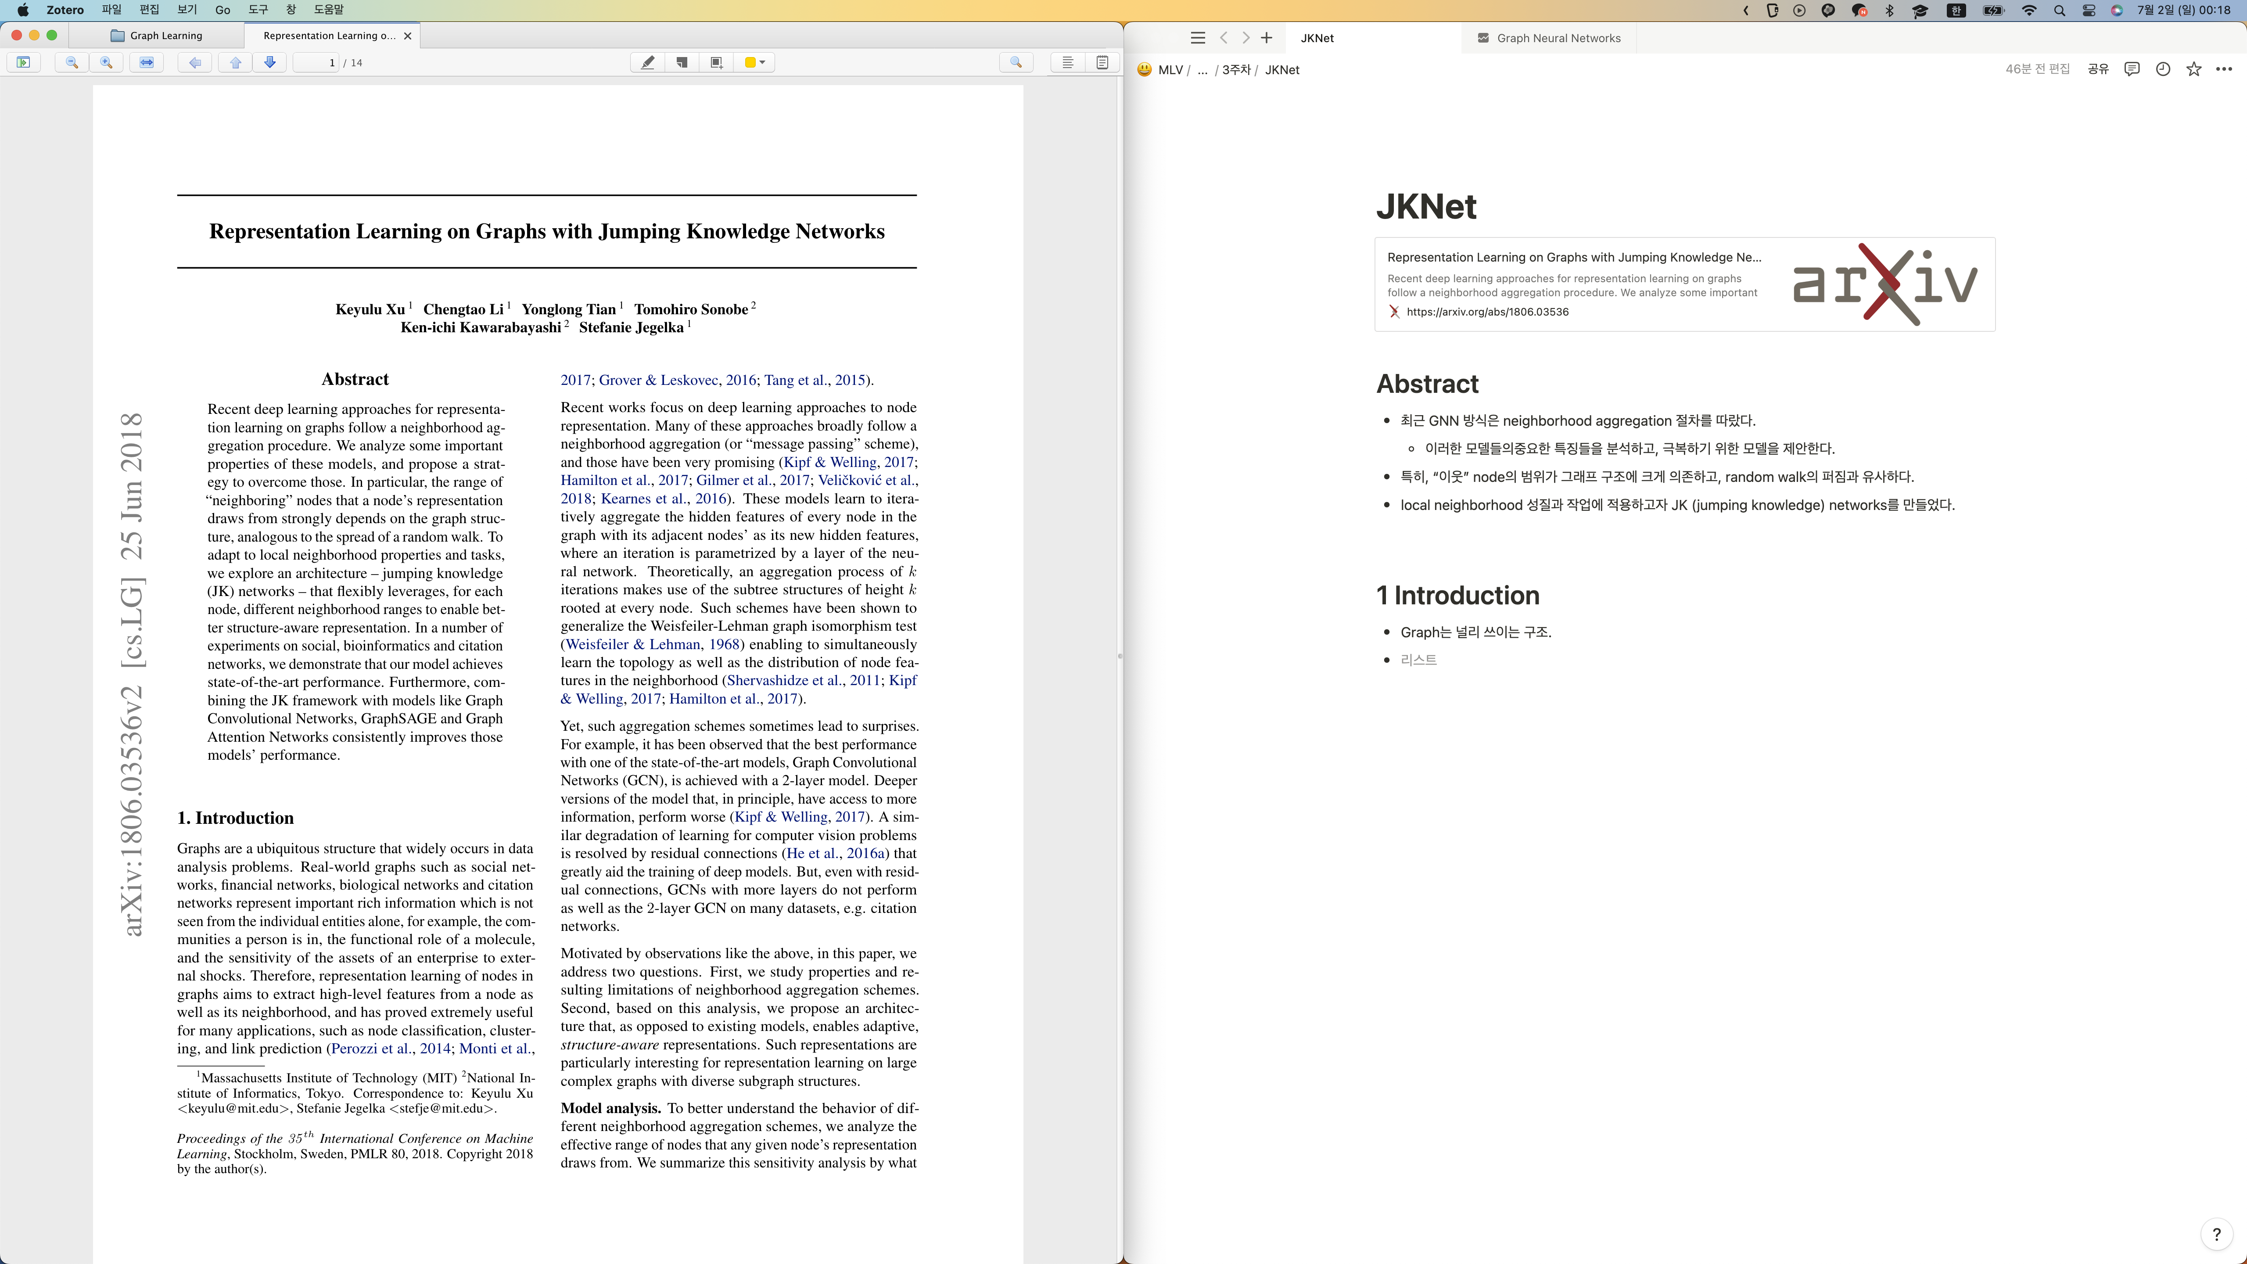Toggle the notes pane in Zotero
Image resolution: width=2247 pixels, height=1264 pixels.
[x=1102, y=62]
